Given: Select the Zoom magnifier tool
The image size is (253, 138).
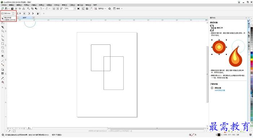Looking at the screenshot, I should [3, 31].
